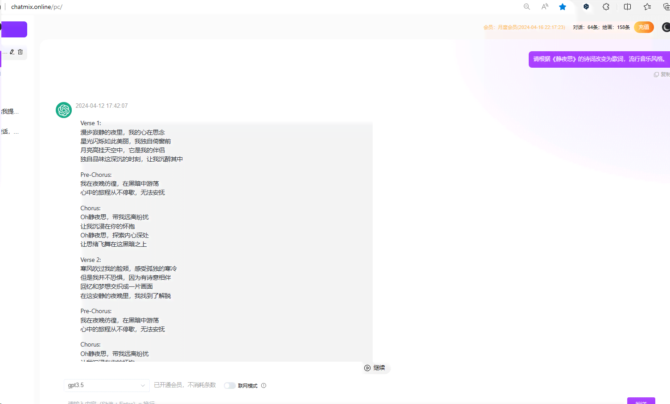This screenshot has height=404, width=670.
Task: Open the collections icon in toolbar
Action: pos(666,7)
